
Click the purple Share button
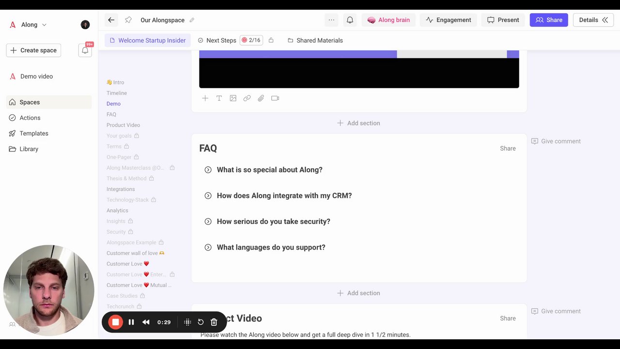[549, 20]
